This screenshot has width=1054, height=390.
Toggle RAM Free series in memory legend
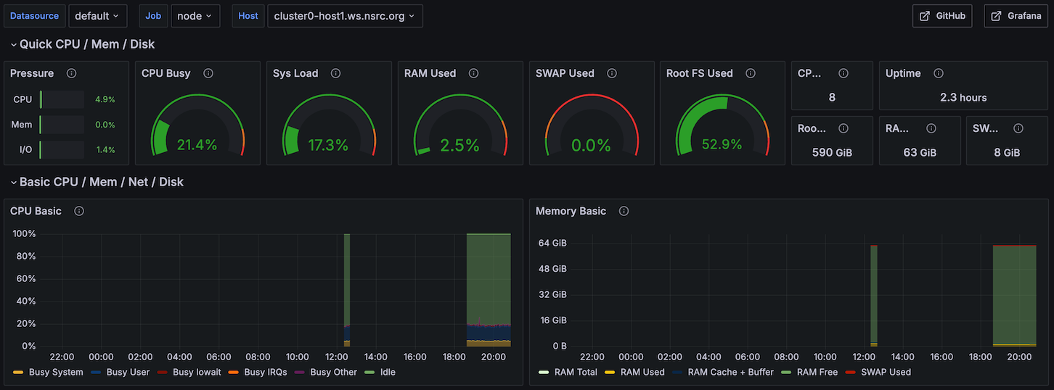[x=817, y=372]
